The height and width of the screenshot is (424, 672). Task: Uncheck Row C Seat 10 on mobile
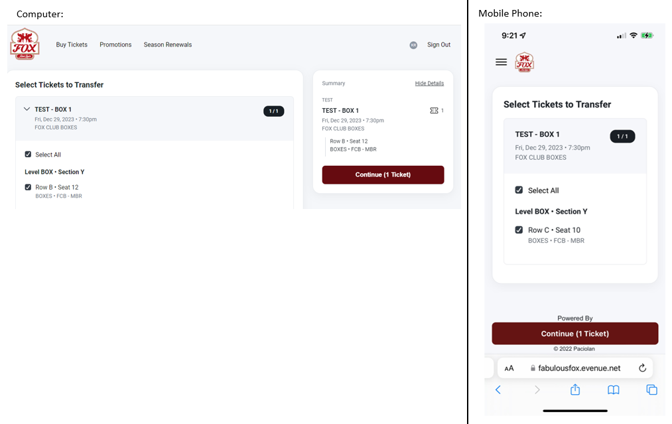[x=519, y=230]
